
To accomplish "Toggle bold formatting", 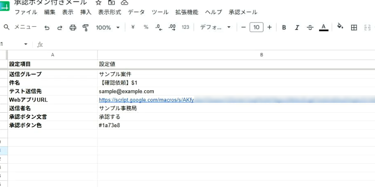I will coord(284,28).
